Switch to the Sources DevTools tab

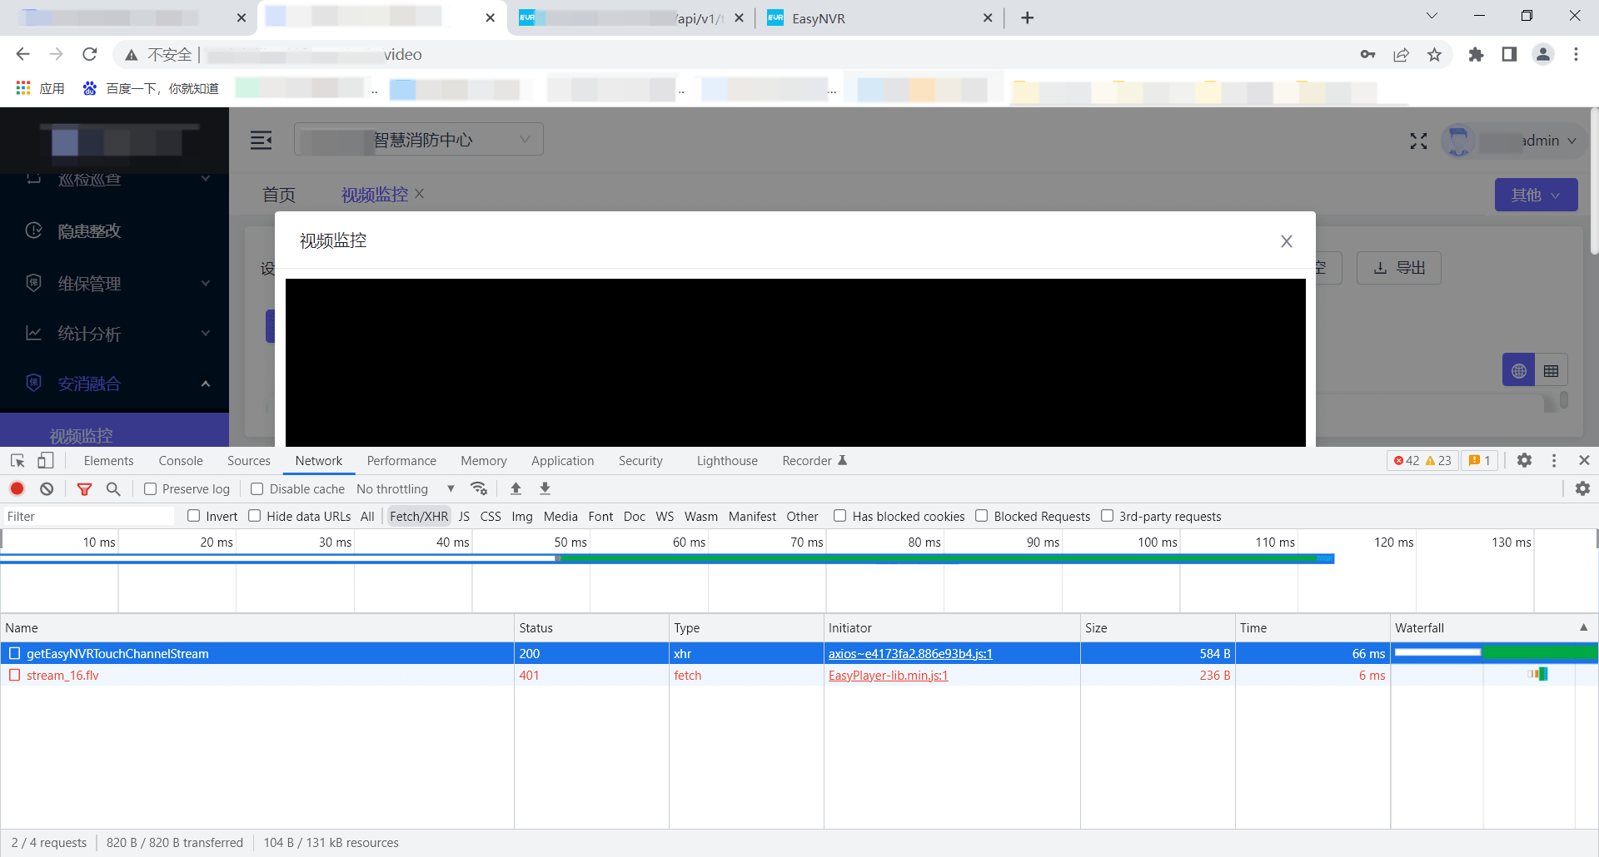pyautogui.click(x=248, y=461)
